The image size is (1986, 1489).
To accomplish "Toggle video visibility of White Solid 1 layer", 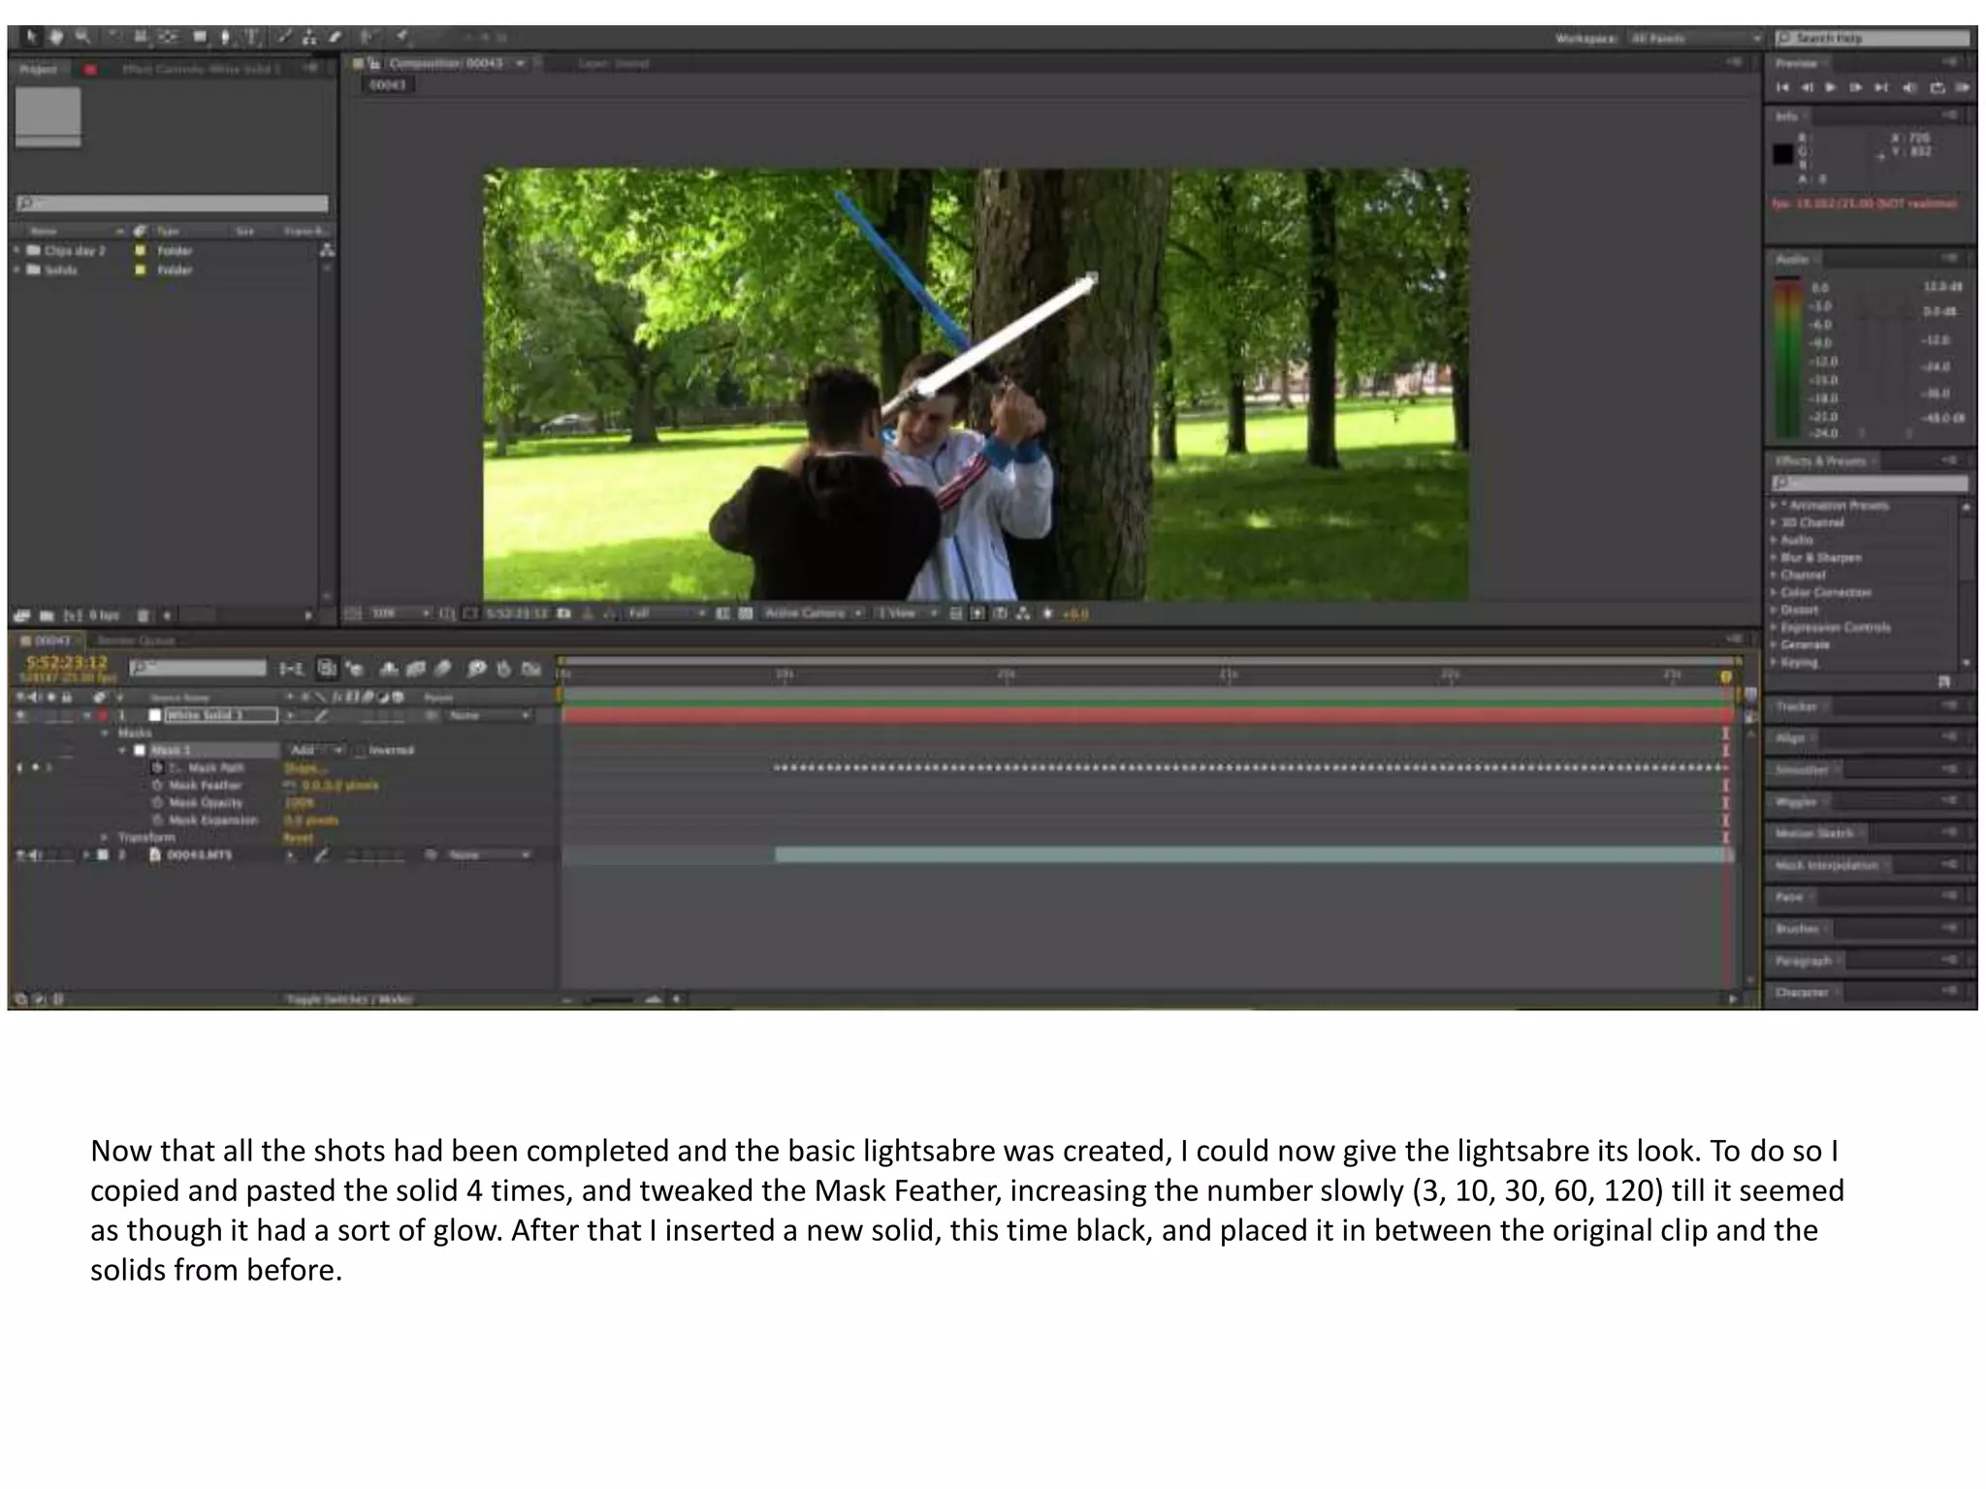I will 20,715.
